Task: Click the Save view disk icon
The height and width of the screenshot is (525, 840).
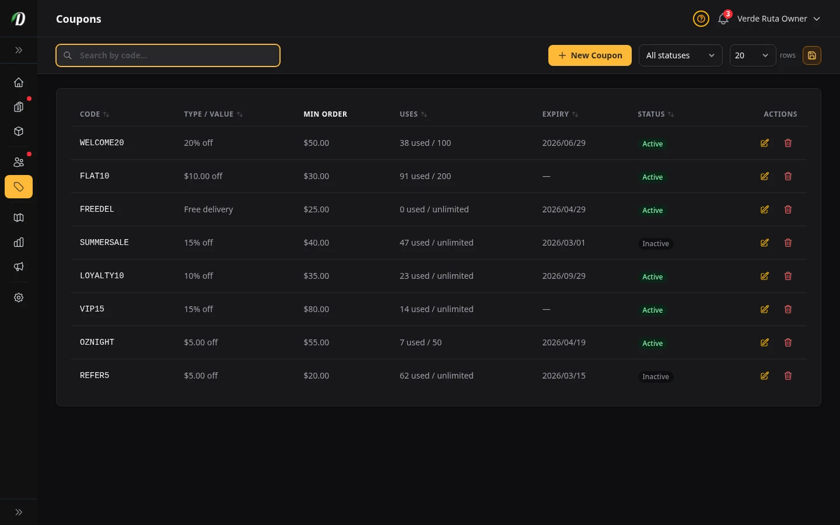Action: click(812, 55)
